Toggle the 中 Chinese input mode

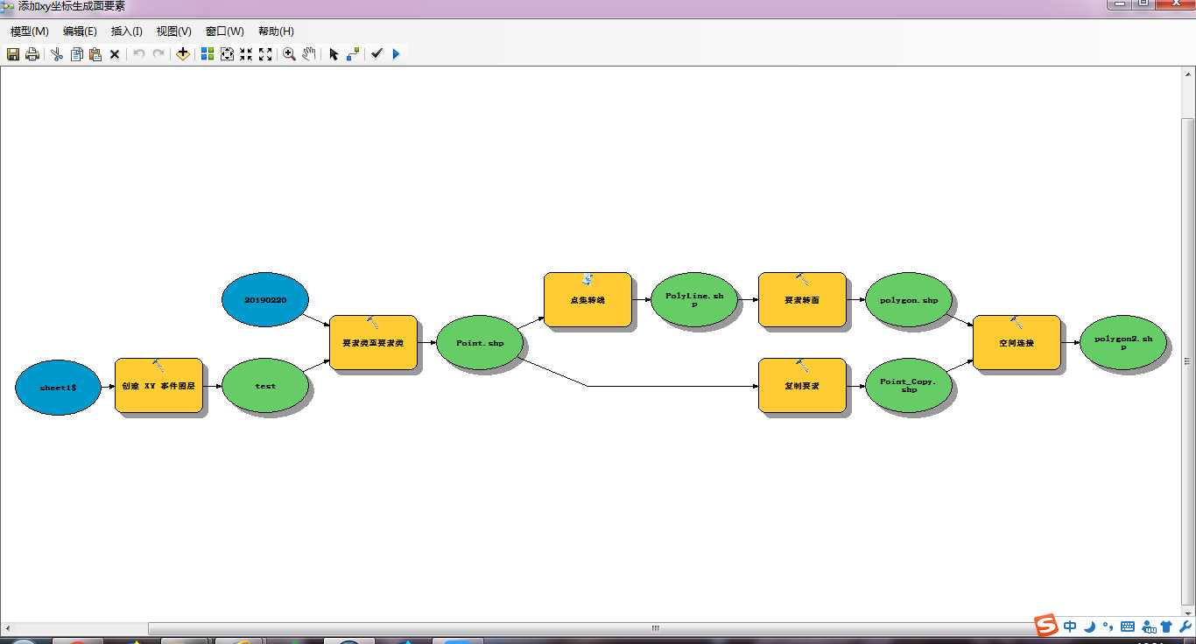(x=1070, y=627)
